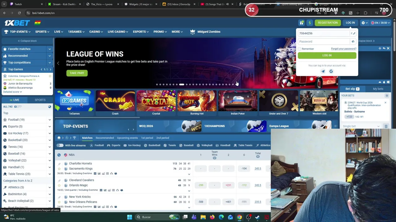Screen dimensions: 396x222
Task: Clear bet slip with trash icon
Action: (386, 126)
